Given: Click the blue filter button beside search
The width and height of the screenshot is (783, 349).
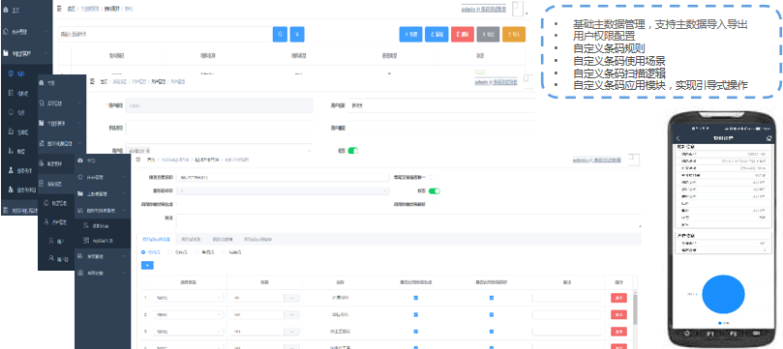Looking at the screenshot, I should [297, 34].
